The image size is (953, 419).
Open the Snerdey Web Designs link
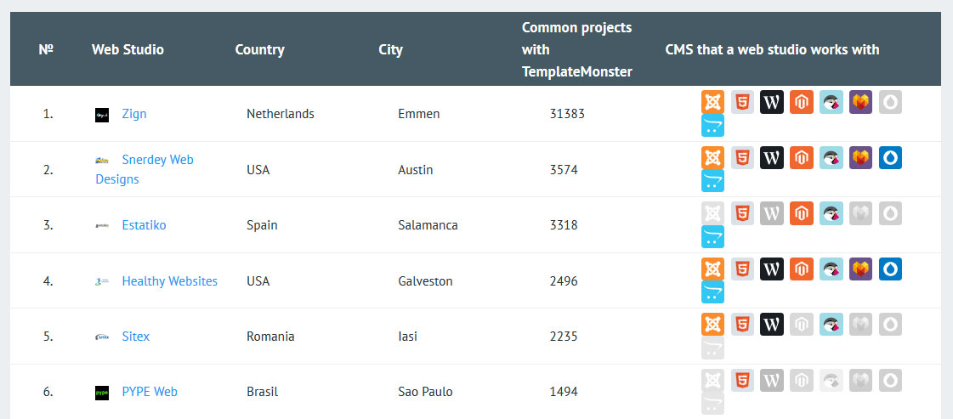(x=145, y=169)
